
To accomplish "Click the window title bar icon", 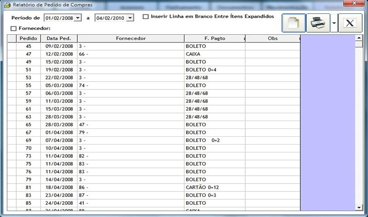I will pos(7,5).
